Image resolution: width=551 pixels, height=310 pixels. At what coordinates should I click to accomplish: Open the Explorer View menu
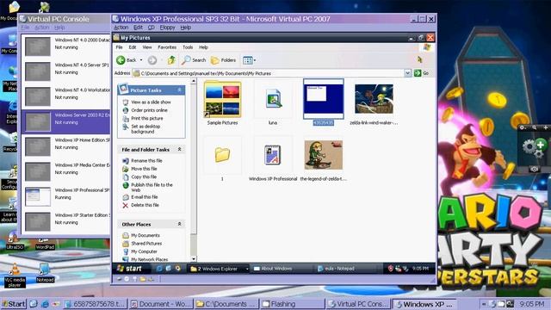pyautogui.click(x=147, y=47)
